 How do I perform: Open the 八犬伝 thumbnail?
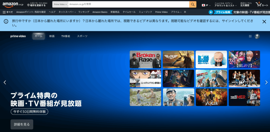click(x=211, y=97)
